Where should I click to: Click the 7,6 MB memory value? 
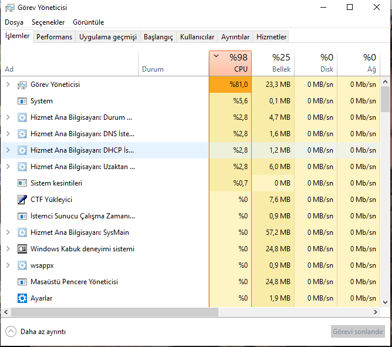tap(279, 200)
